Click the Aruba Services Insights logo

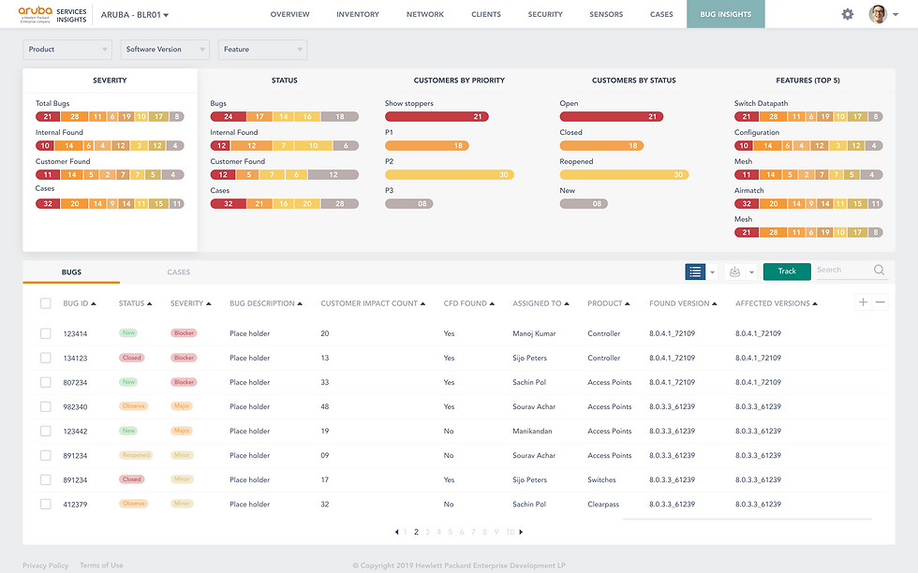[52, 14]
